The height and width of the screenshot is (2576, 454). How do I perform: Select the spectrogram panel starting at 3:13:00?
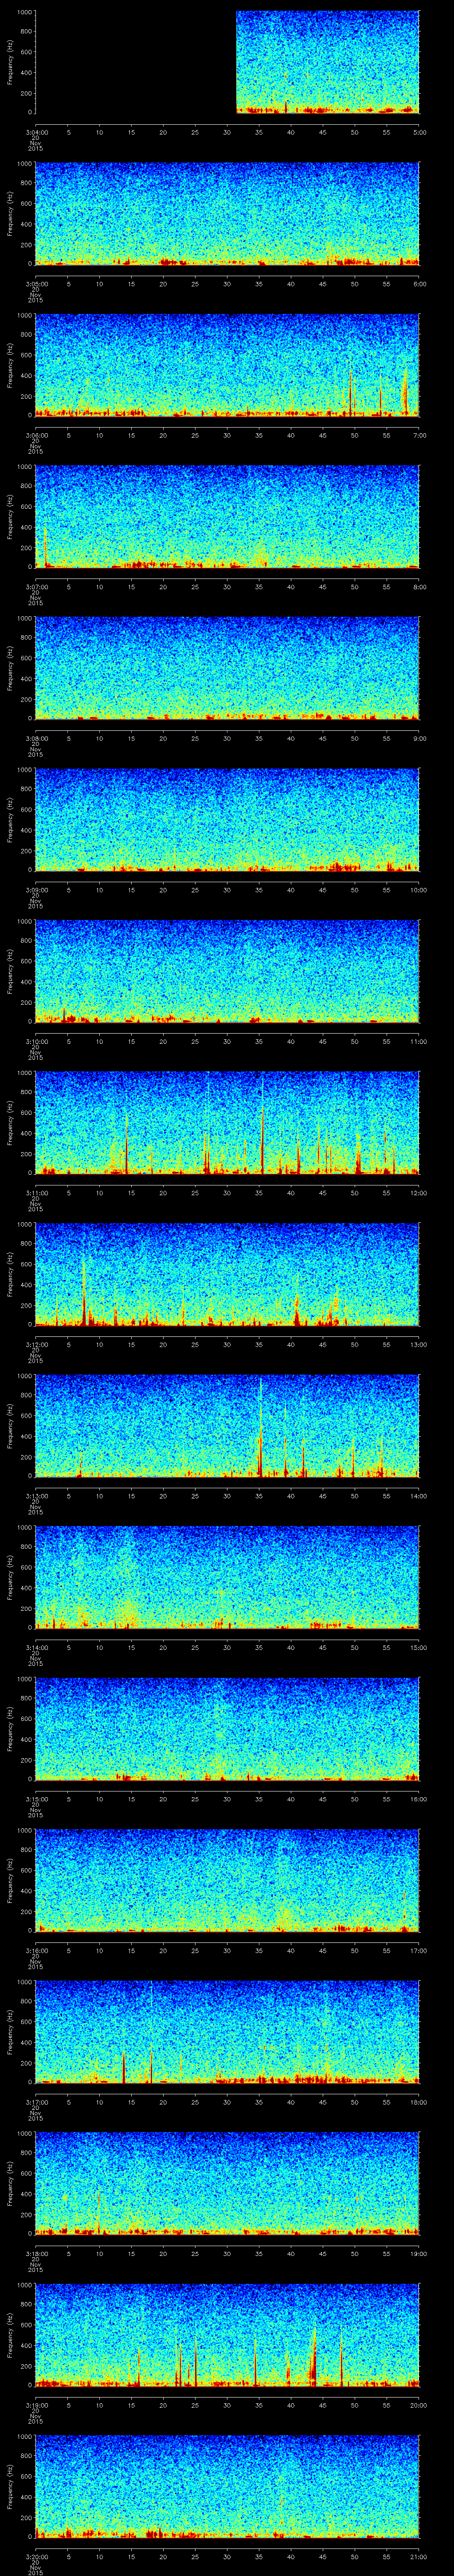[x=227, y=1425]
